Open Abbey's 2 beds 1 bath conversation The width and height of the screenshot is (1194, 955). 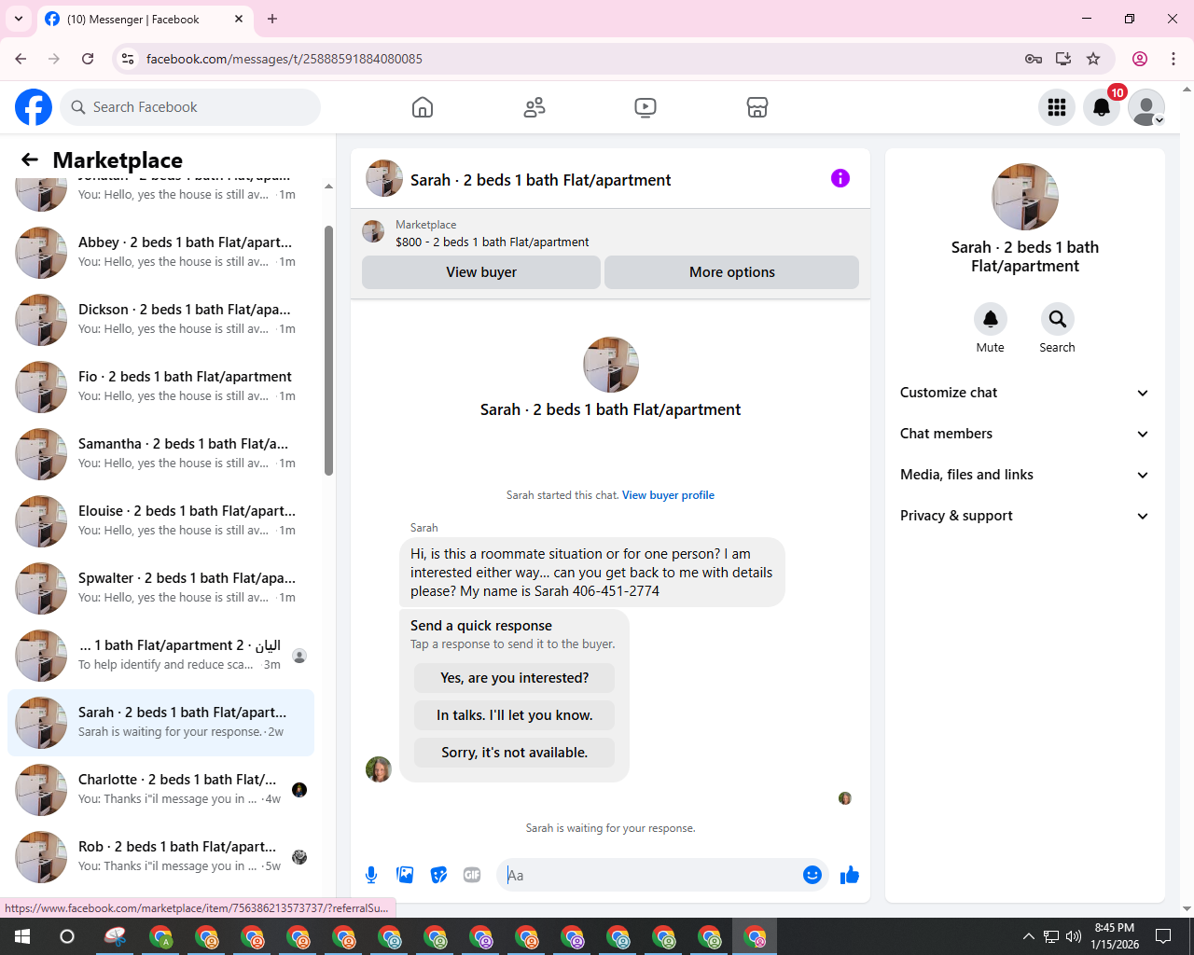[x=160, y=253]
